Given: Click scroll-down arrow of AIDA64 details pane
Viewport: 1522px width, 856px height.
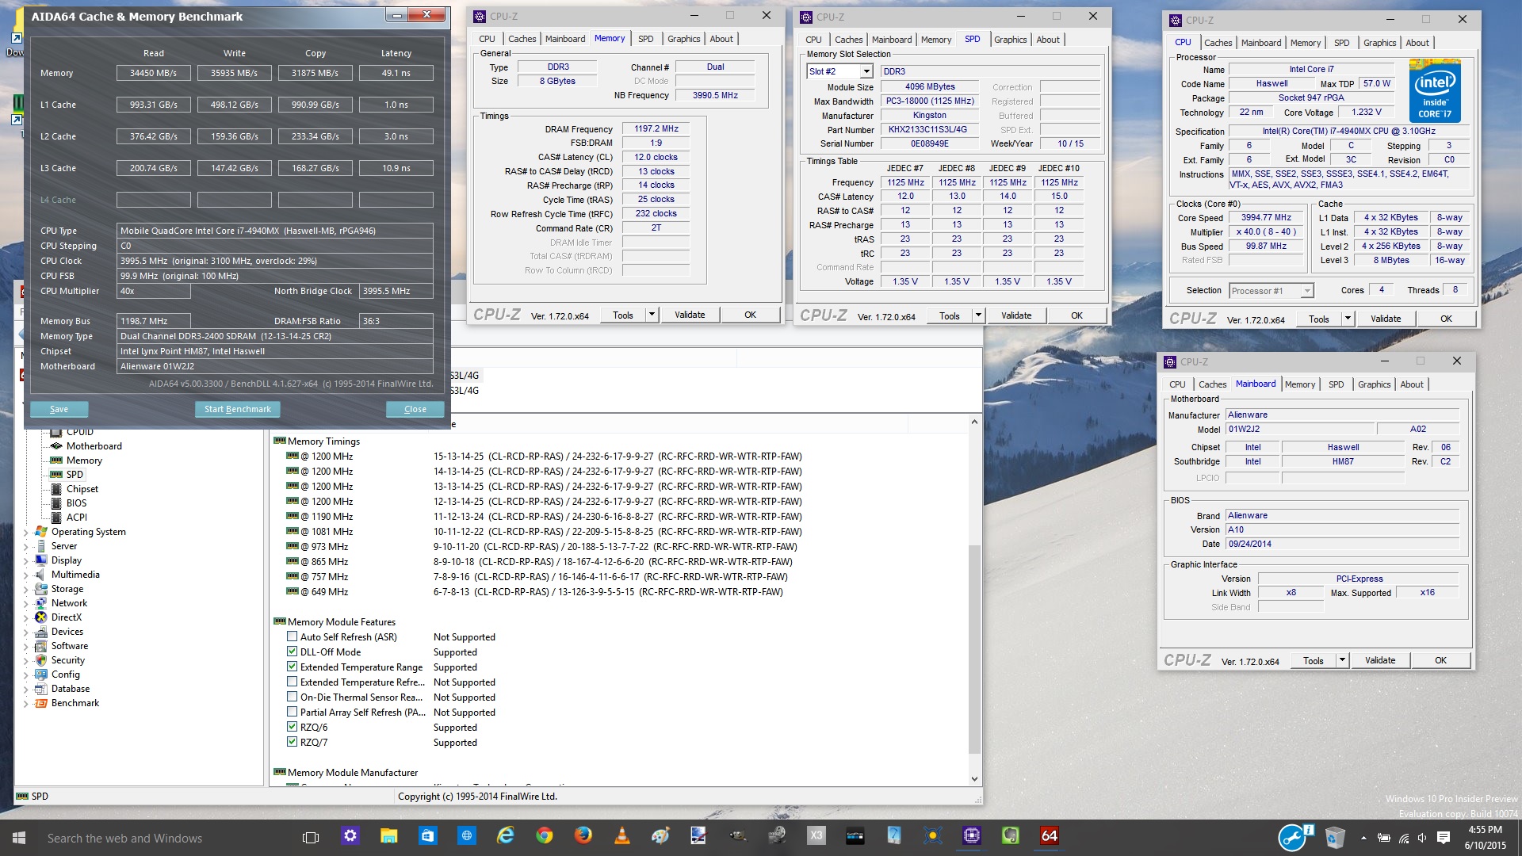Looking at the screenshot, I should pos(974,779).
